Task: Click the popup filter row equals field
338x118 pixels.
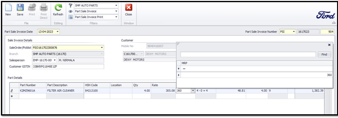Action: (256, 69)
